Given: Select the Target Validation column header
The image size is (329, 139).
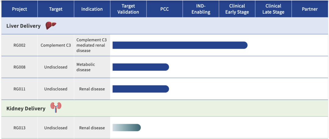Looking at the screenshot, I should (128, 9).
